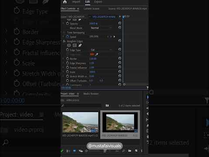Click the Effect Controls timeline playhead
This screenshot has width=209, height=157.
(x=123, y=17)
